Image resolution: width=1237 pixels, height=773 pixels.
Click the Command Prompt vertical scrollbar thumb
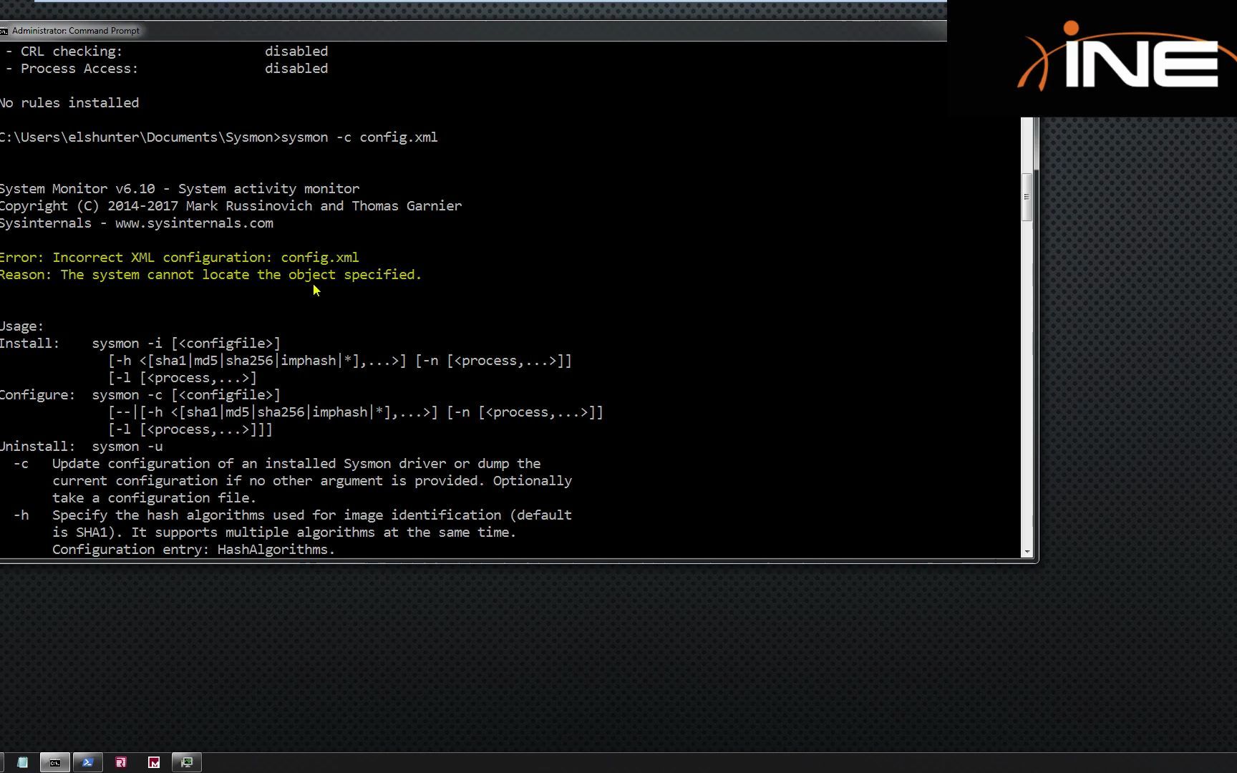[x=1027, y=197]
